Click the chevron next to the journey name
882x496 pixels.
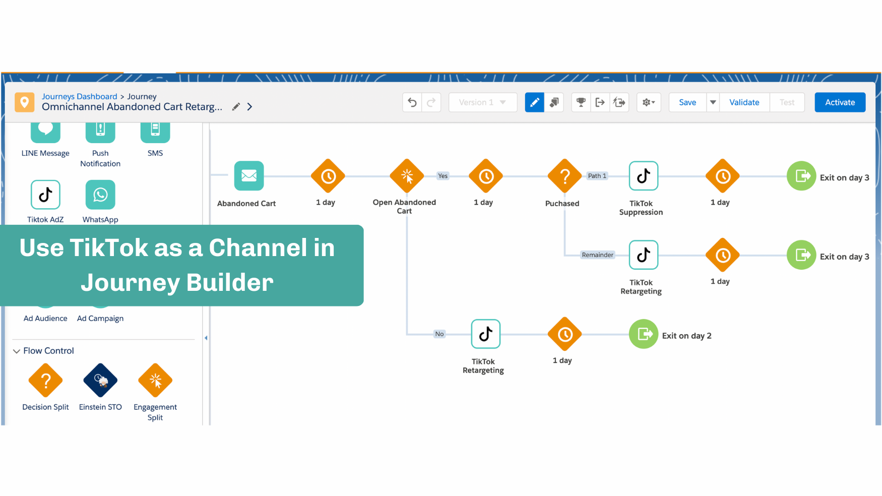[249, 107]
